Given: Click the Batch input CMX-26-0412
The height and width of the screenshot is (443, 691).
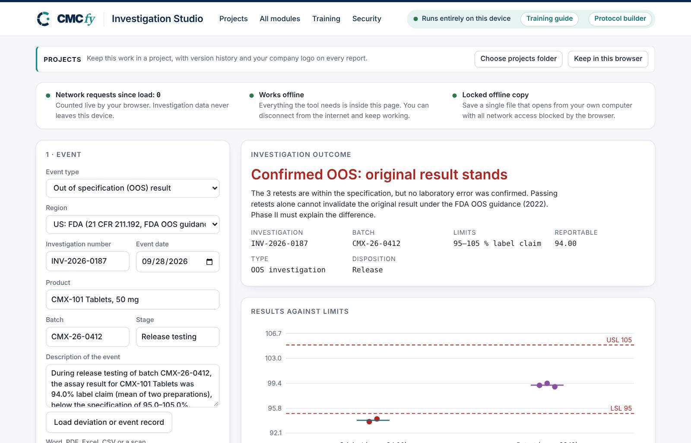Looking at the screenshot, I should [x=88, y=337].
